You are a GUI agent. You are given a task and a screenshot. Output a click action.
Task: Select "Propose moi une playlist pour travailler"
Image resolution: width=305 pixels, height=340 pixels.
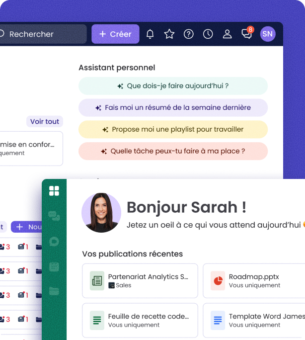click(173, 130)
